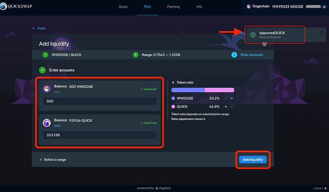329x192 pixels.
Task: Click the QuickSwap logo
Action: [16, 6]
